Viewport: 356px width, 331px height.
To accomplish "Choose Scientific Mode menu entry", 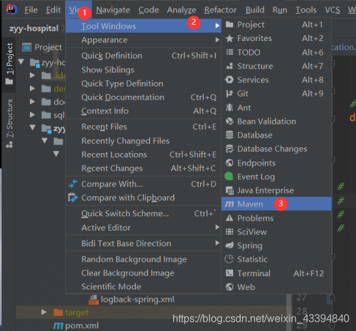I will pyautogui.click(x=143, y=287).
